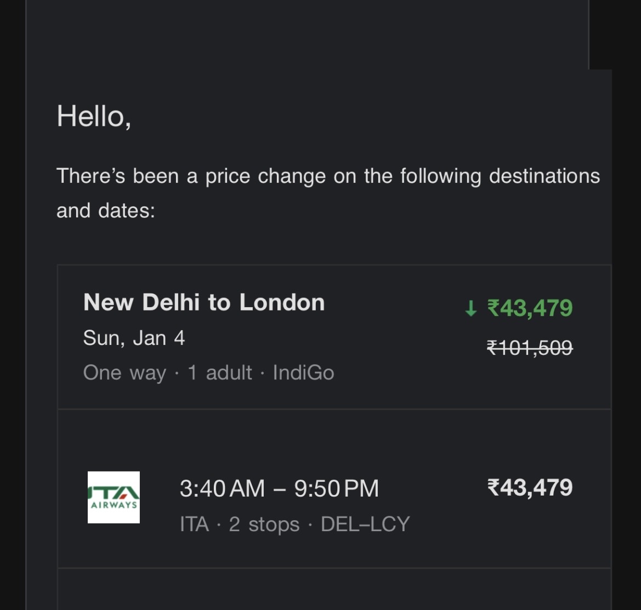
Task: Open the New Delhi to London heading
Action: (204, 302)
